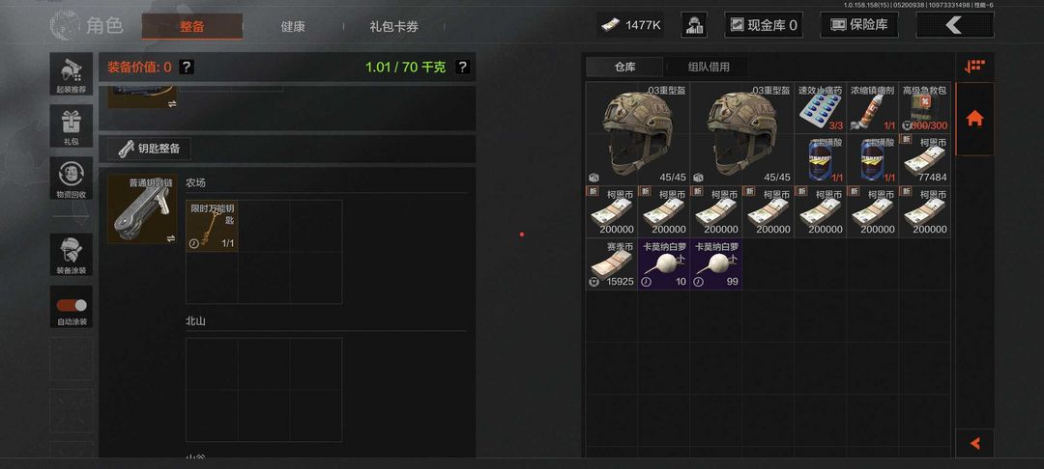Open the 礼包 gift box icon
This screenshot has width=1044, height=469.
coord(72,126)
